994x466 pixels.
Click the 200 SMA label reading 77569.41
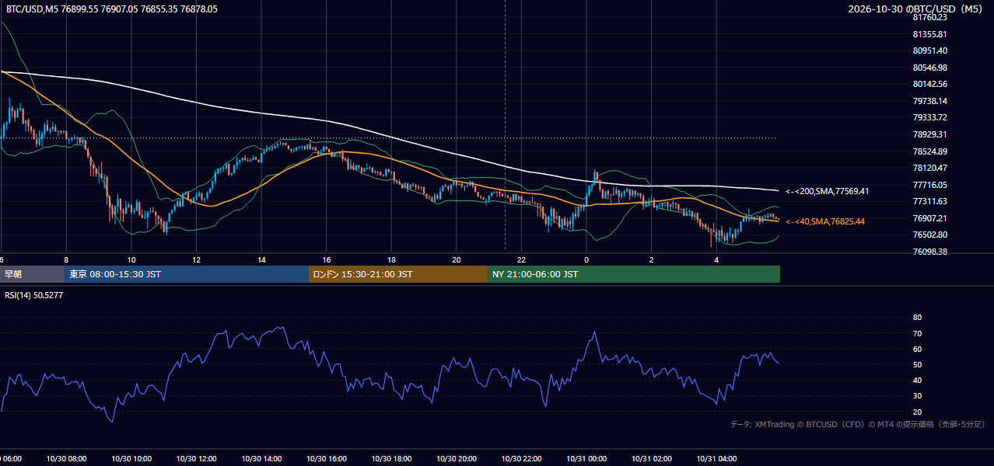[x=827, y=191]
